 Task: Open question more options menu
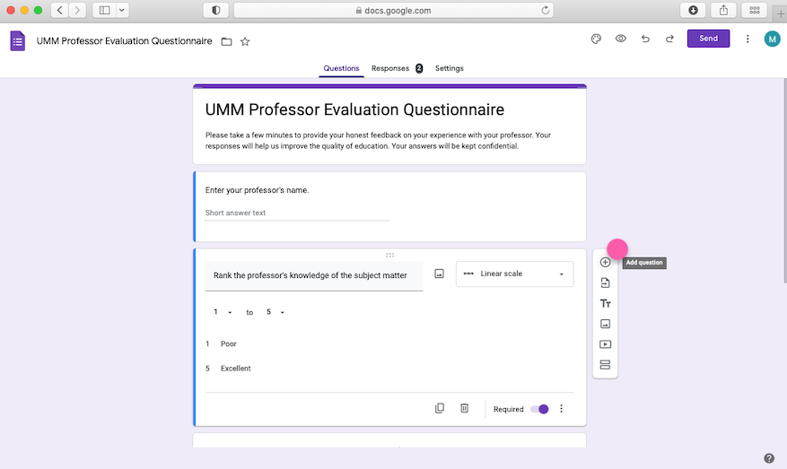[x=562, y=409]
